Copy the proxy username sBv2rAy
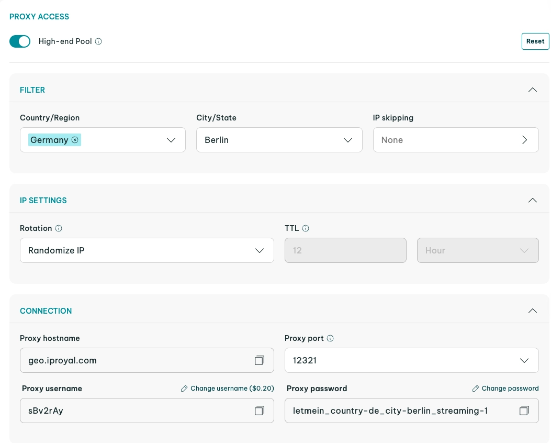Viewport: 551px width, 443px height. 260,411
